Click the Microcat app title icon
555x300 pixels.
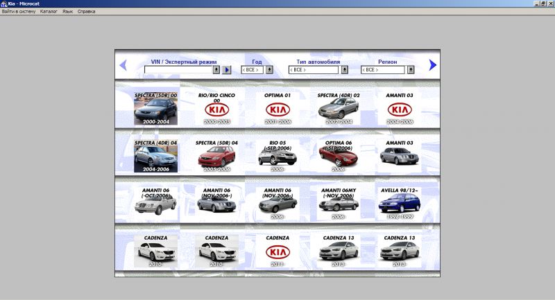point(4,3)
